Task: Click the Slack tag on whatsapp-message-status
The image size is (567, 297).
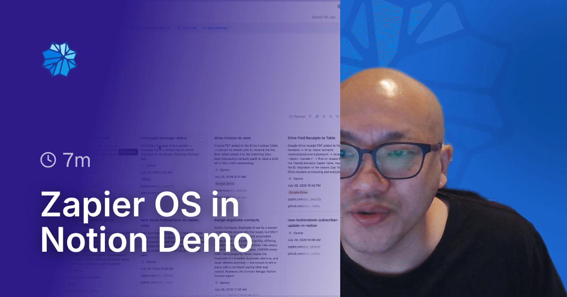Action: click(x=146, y=179)
